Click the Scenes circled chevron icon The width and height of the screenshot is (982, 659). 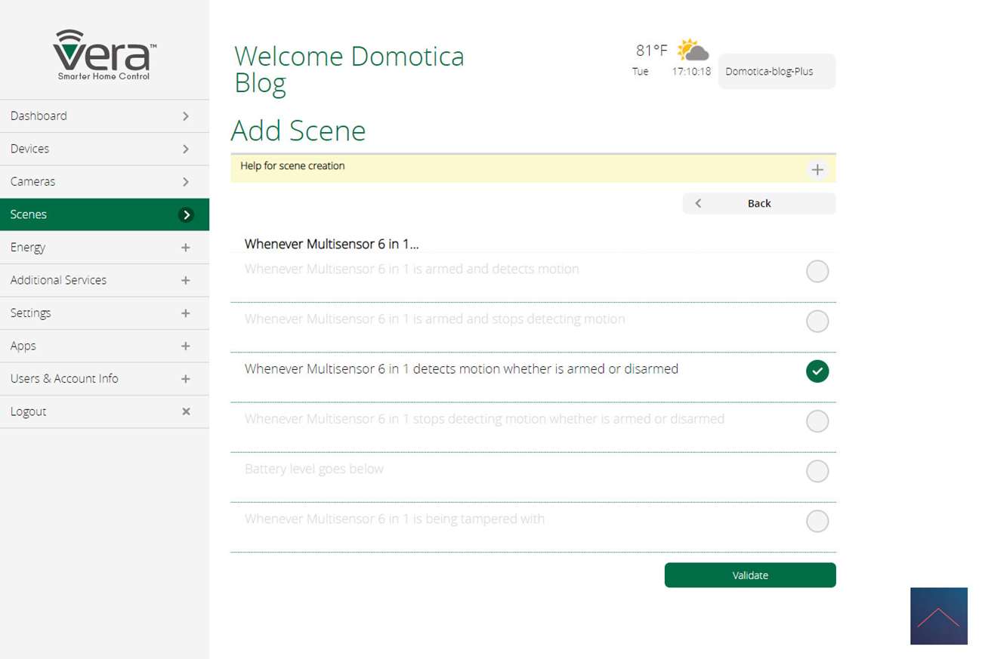pyautogui.click(x=186, y=215)
